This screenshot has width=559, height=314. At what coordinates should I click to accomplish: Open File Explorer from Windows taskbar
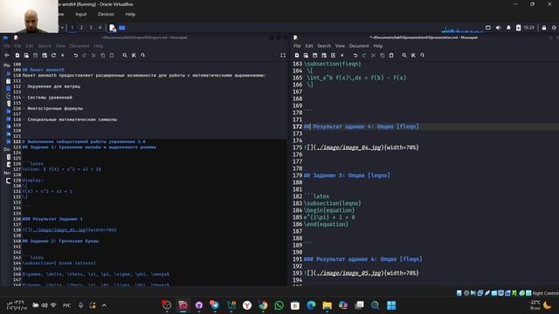coord(328,305)
